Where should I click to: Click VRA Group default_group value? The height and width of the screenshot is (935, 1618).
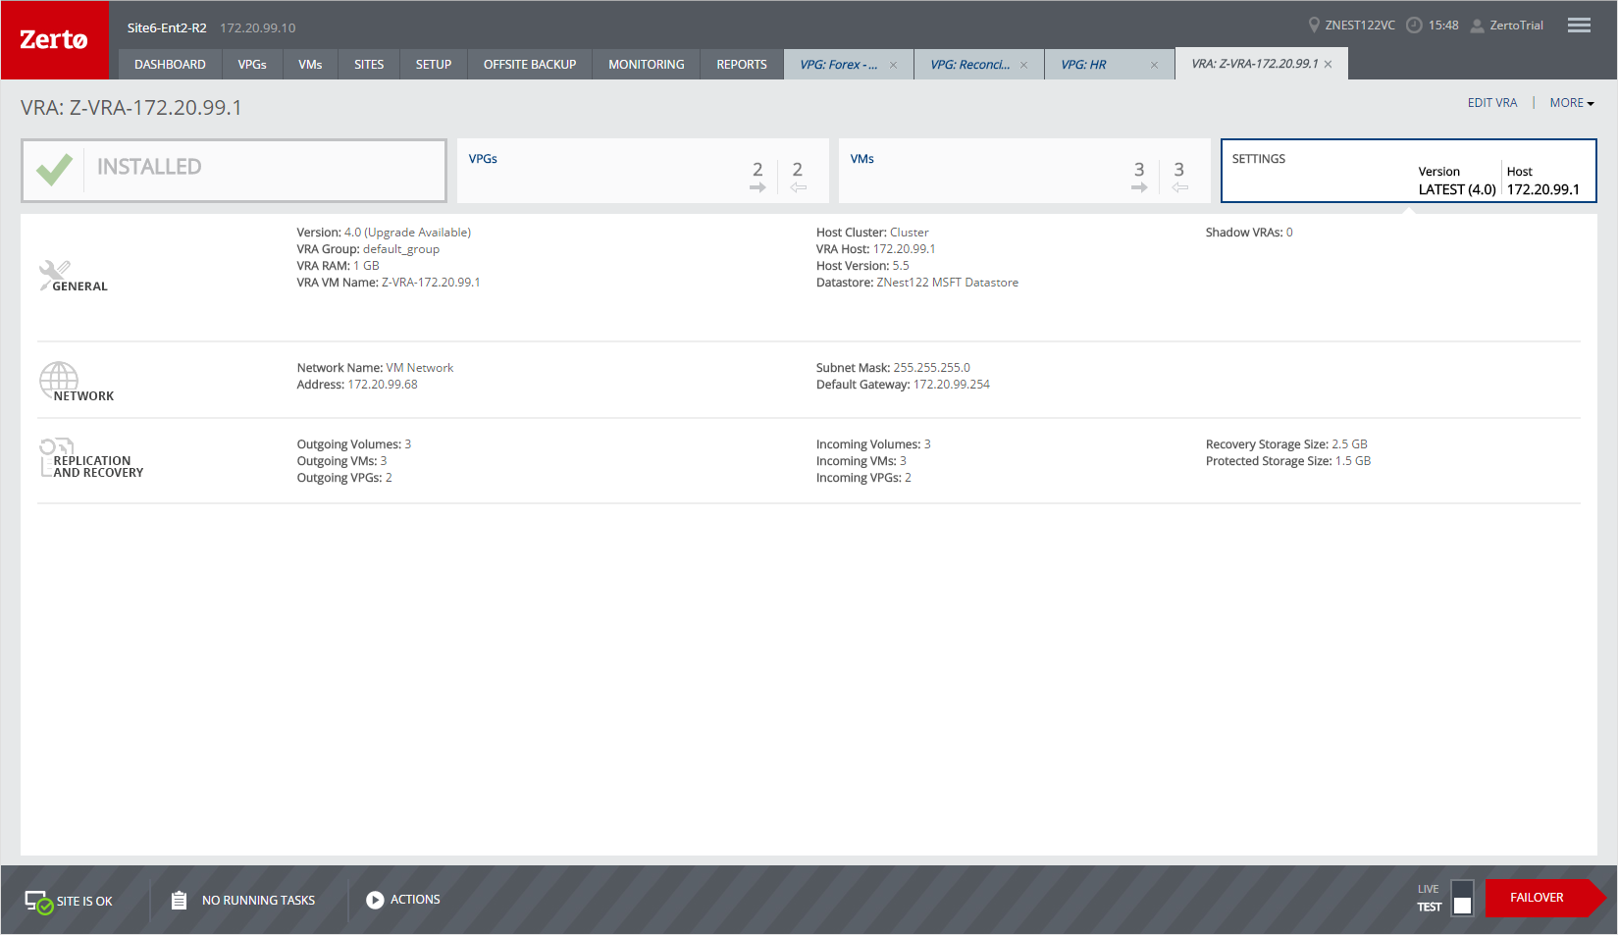point(401,249)
